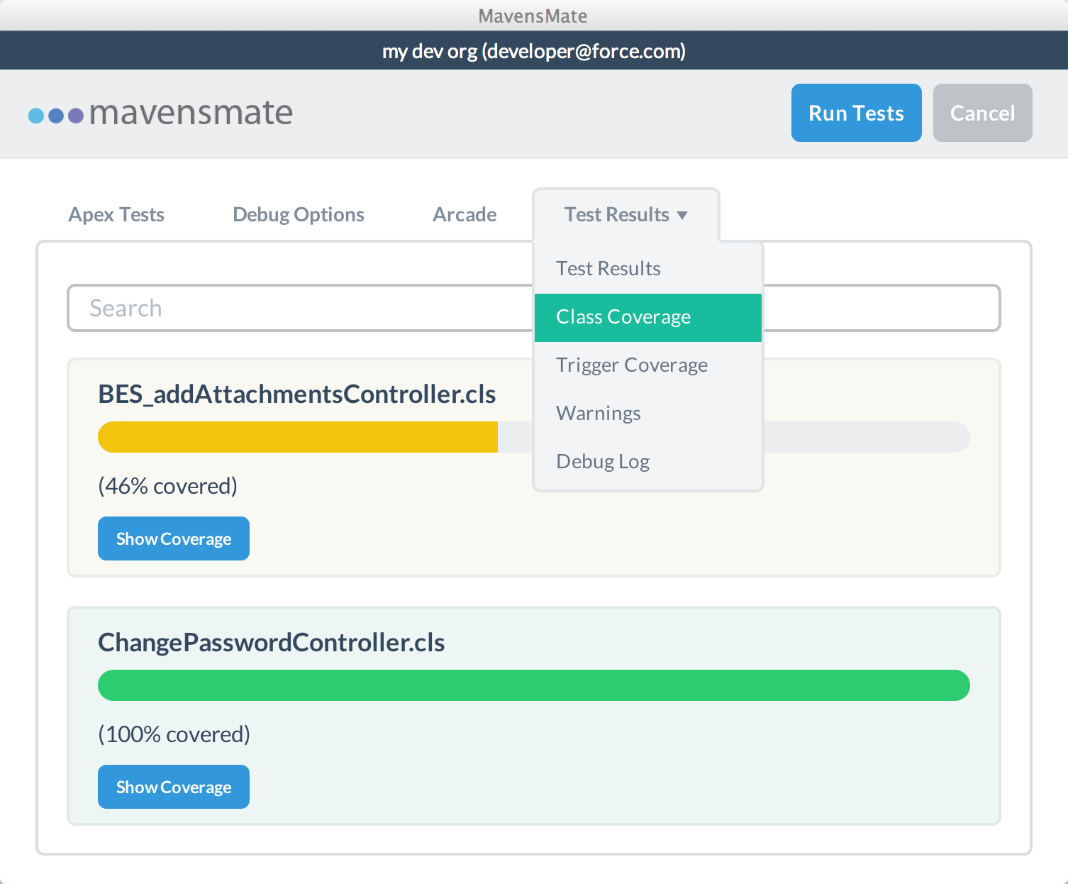The image size is (1068, 884).
Task: Open Warnings from the dropdown
Action: tap(648, 413)
